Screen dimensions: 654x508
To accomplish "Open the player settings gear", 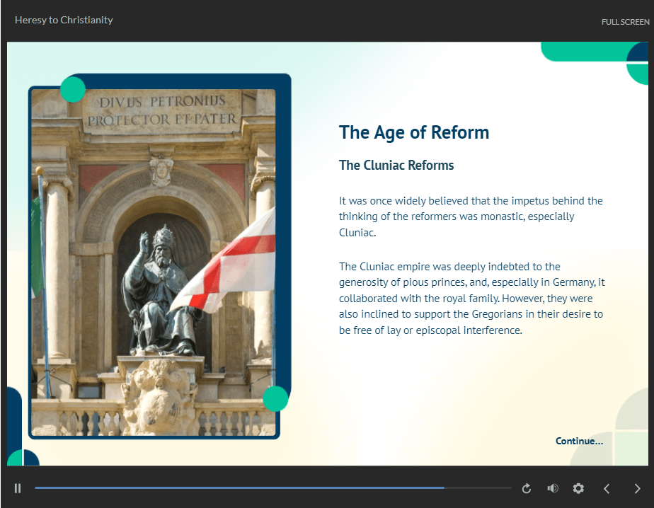I will point(578,488).
